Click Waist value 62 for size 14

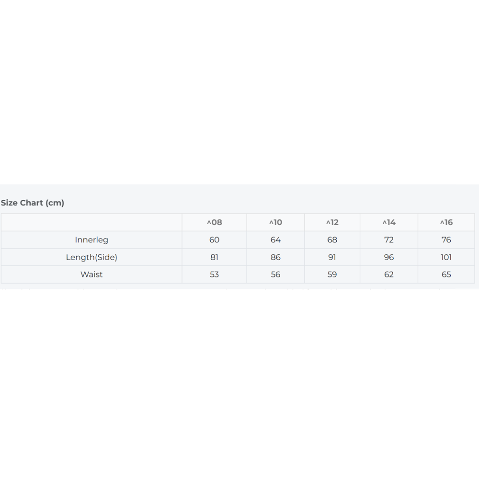(389, 274)
